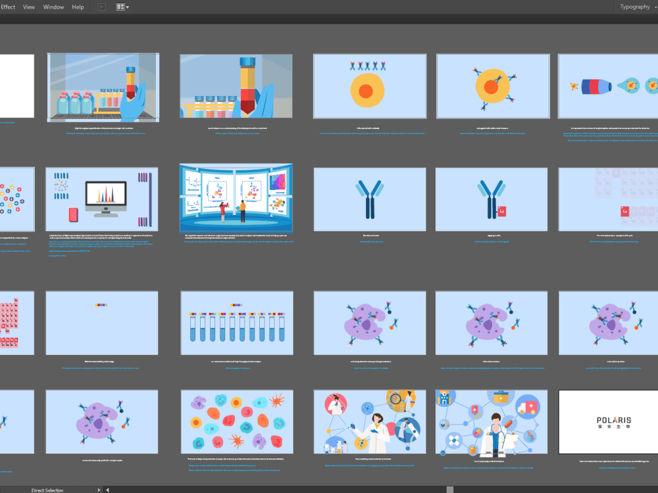The height and width of the screenshot is (493, 658).
Task: Select artboard with row of blue test tubes
Action: pos(237,323)
